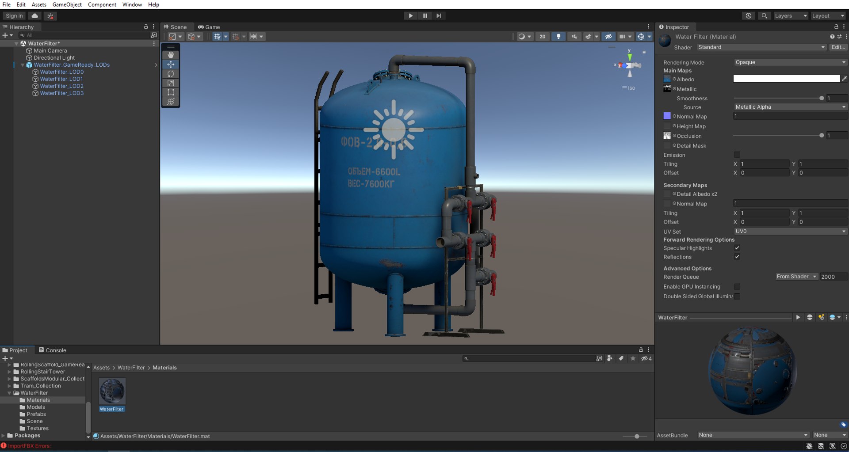849x452 pixels.
Task: Open the GameObject menu
Action: [x=67, y=4]
